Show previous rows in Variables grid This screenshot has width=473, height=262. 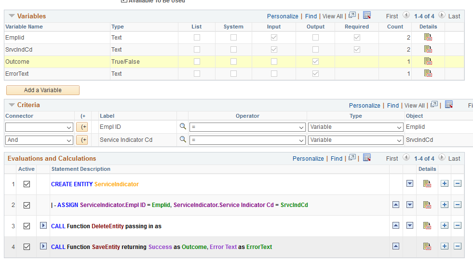406,15
